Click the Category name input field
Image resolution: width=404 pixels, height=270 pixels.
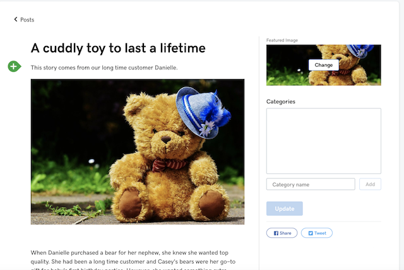pos(311,184)
